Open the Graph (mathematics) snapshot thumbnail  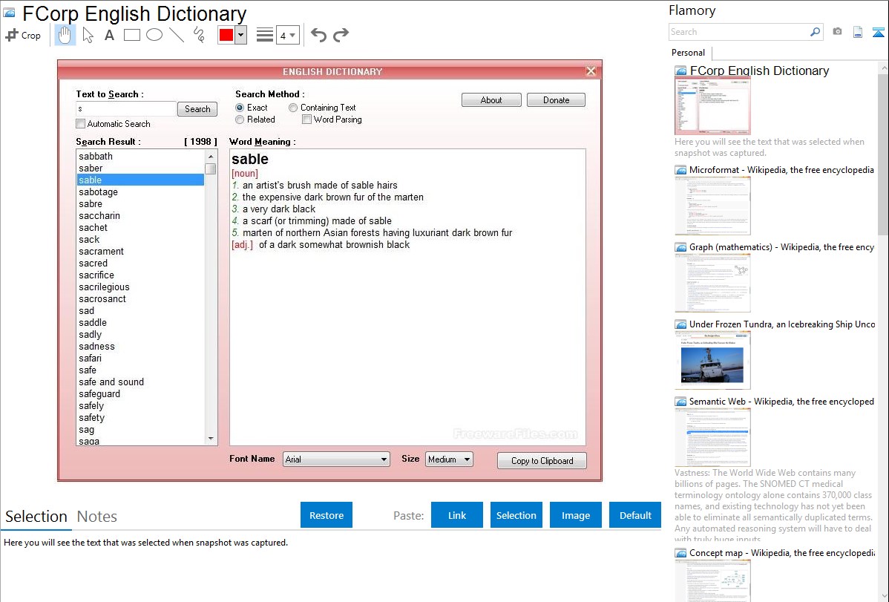click(712, 283)
